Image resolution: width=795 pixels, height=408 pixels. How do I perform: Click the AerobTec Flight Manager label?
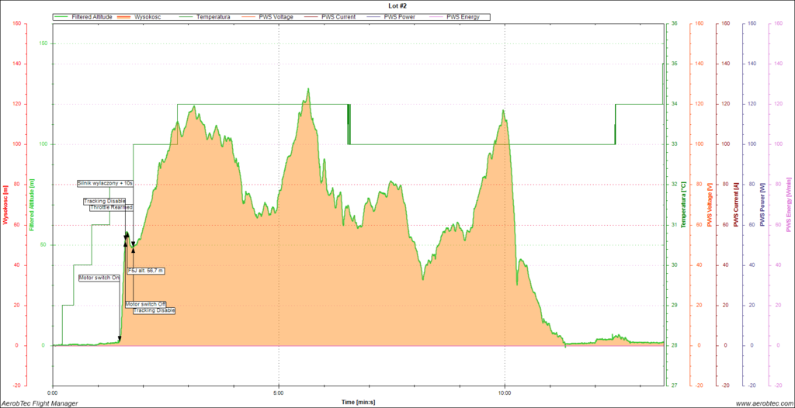tap(39, 403)
